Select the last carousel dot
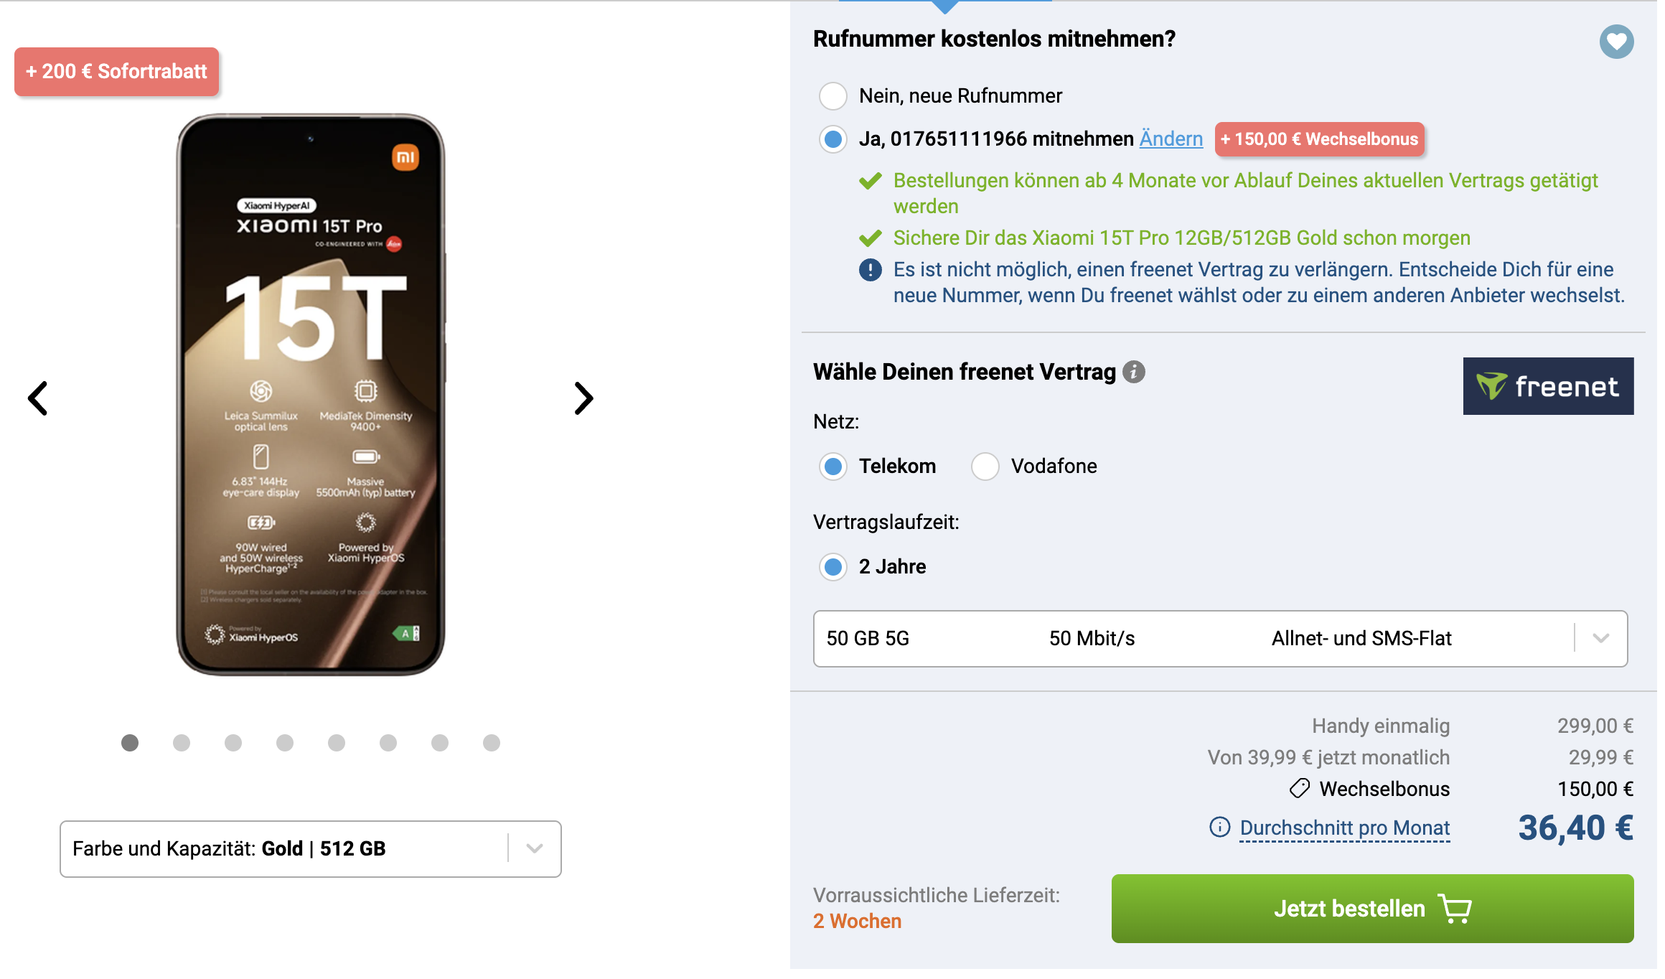Image resolution: width=1665 pixels, height=979 pixels. pos(492,743)
